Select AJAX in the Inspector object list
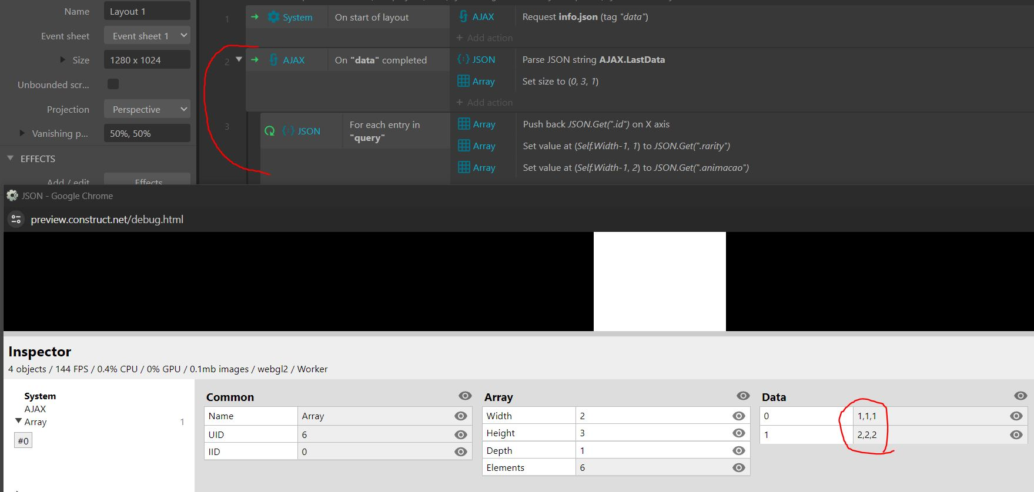1034x492 pixels. (x=35, y=409)
